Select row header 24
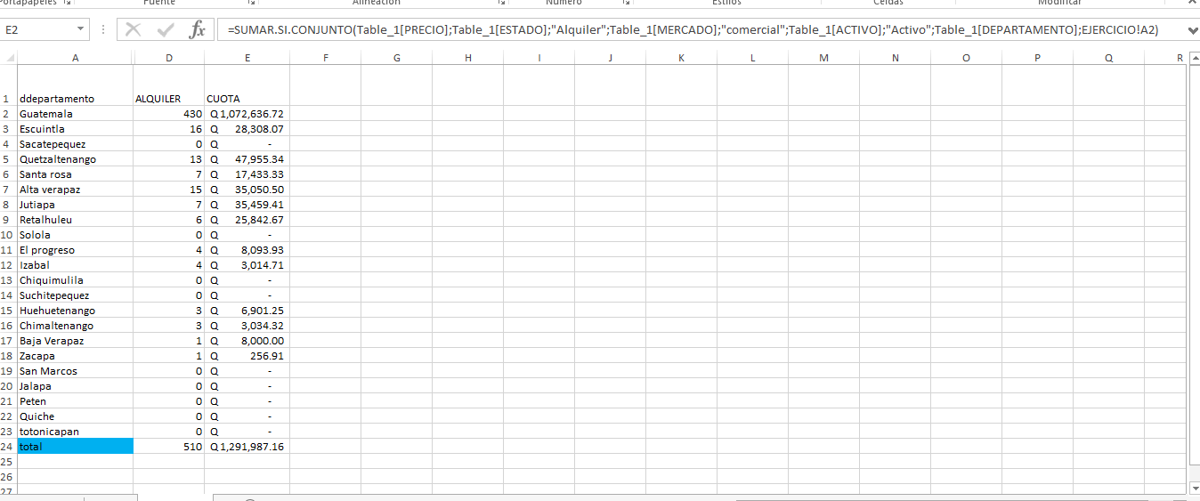 (7, 447)
